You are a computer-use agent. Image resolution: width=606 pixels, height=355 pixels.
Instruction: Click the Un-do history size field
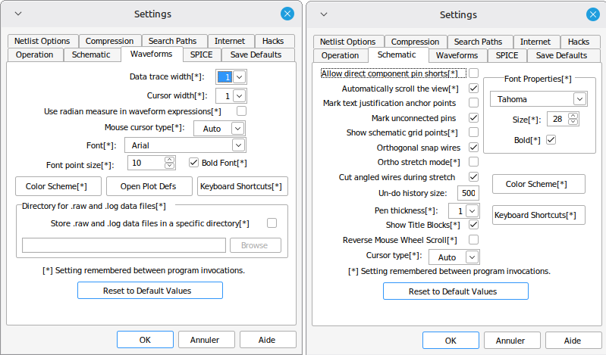coord(468,193)
